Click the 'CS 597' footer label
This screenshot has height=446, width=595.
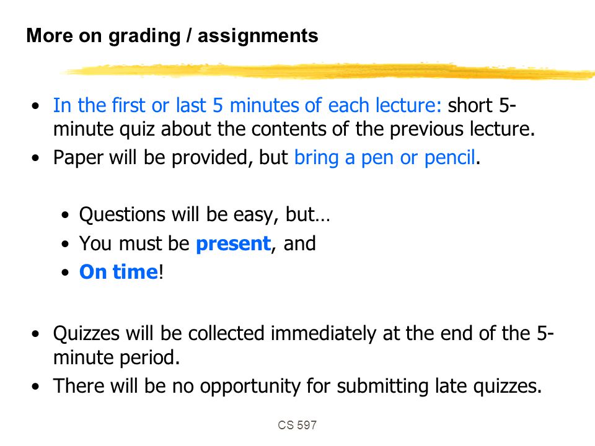pyautogui.click(x=297, y=425)
